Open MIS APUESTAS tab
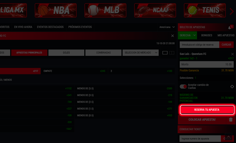Screen dimensions: 236x143 [x=226, y=35]
